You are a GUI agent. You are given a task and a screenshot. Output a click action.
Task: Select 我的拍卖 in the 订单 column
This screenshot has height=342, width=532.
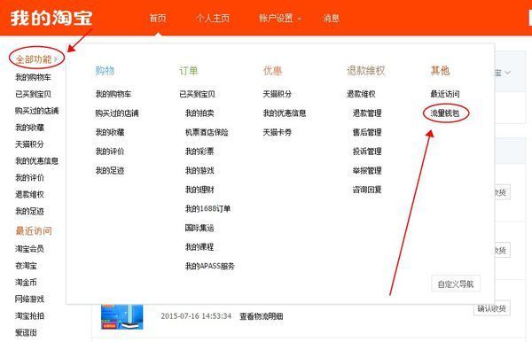point(199,113)
